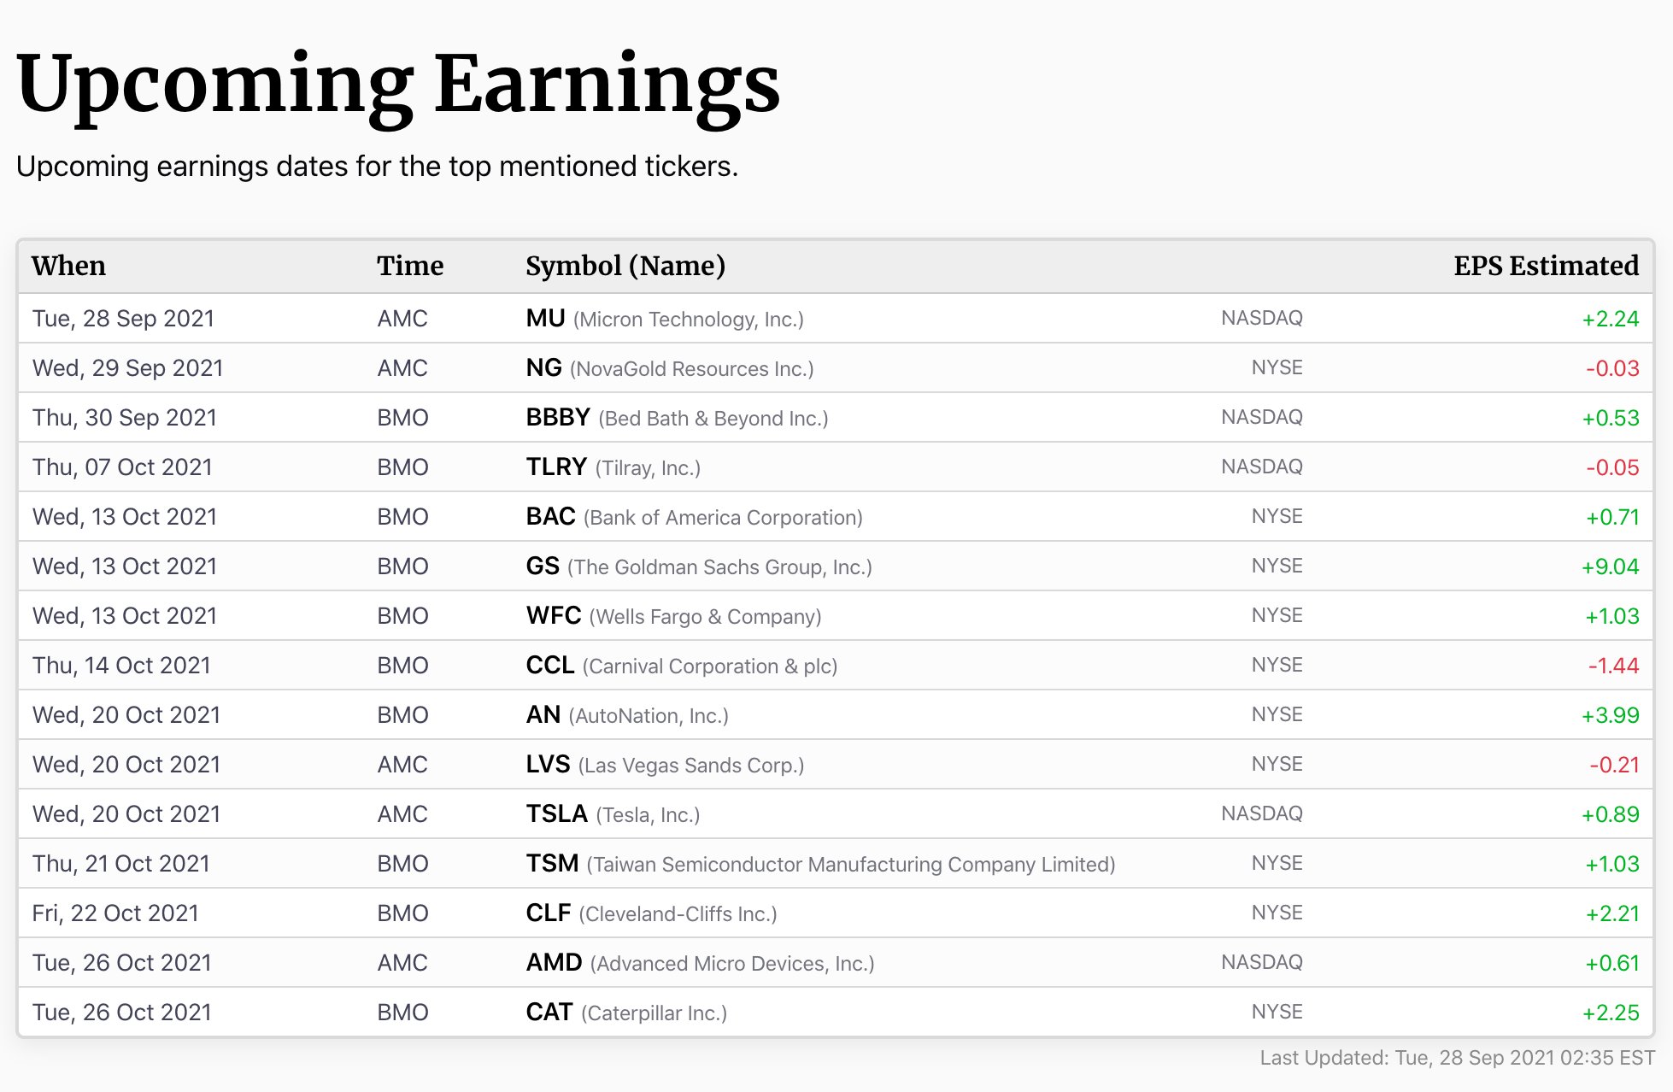1673x1092 pixels.
Task: Click the EPS Estimated column header
Action: (1546, 266)
